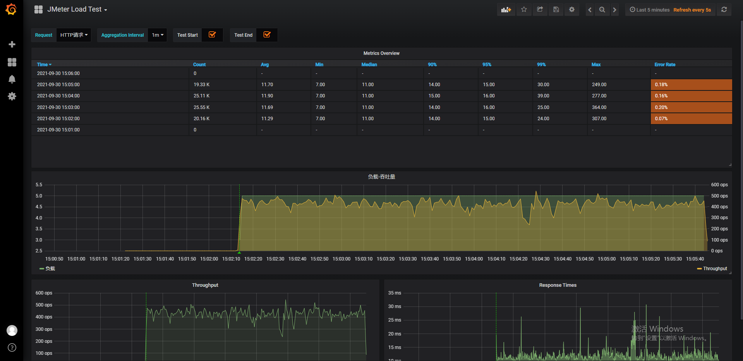Screen dimensions: 743x361
Task: Sort table by Max column header
Action: coord(596,65)
